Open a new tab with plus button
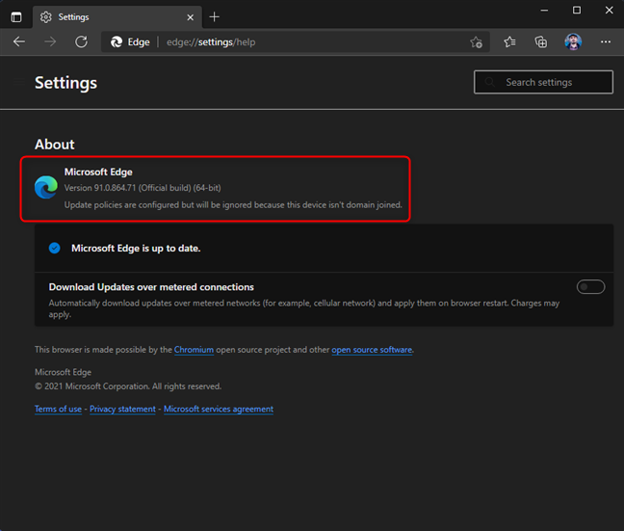Viewport: 624px width, 531px height. [214, 17]
